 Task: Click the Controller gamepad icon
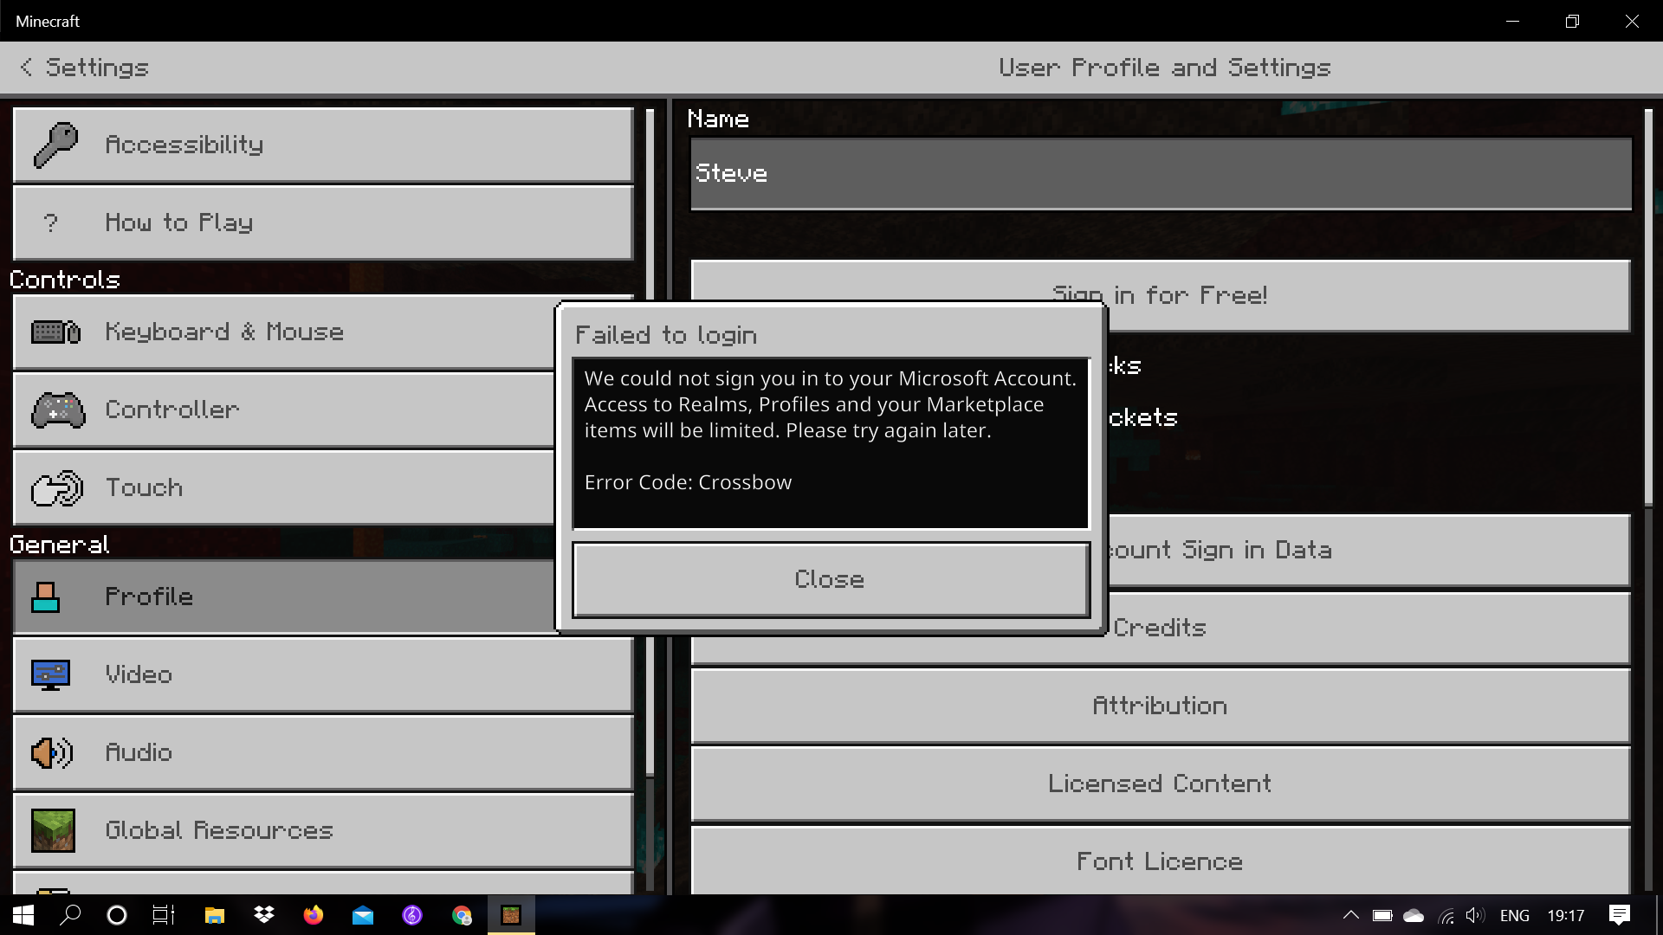tap(57, 409)
